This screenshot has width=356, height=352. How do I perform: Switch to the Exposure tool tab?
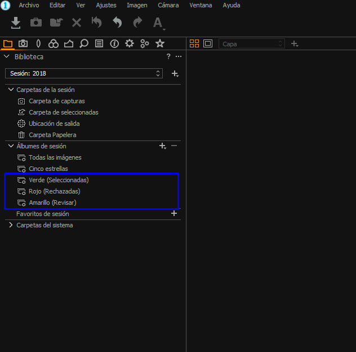pyautogui.click(x=69, y=43)
